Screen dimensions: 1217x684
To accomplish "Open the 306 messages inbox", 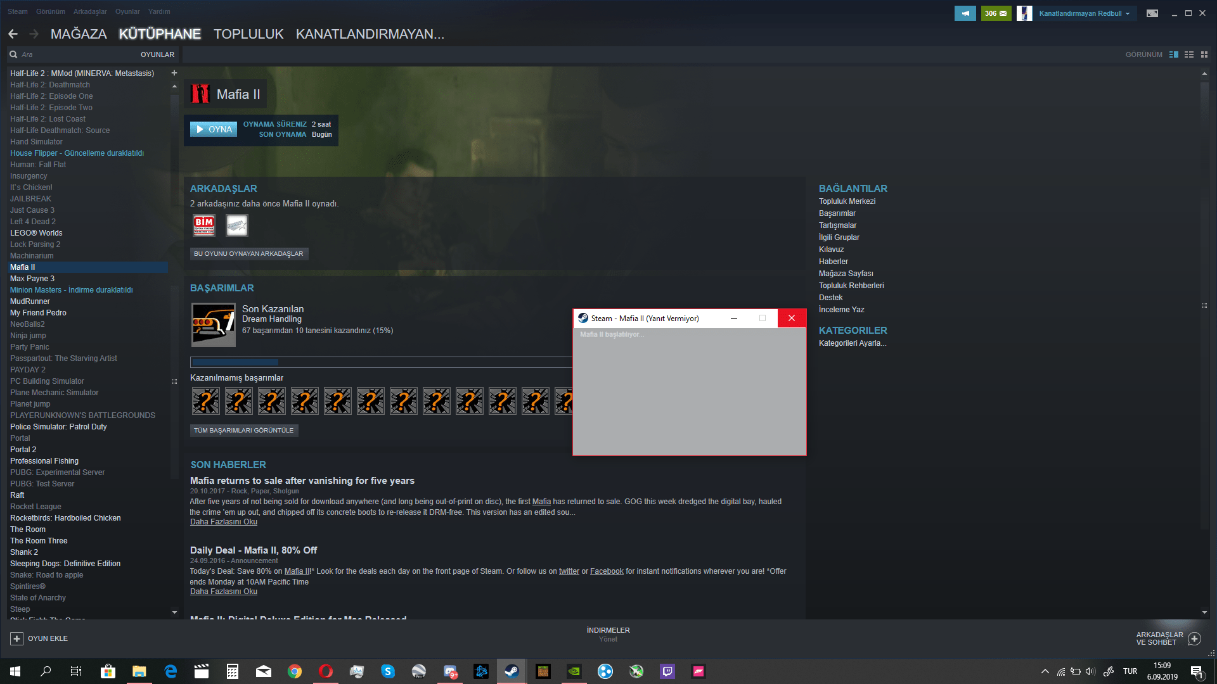I will pos(996,13).
